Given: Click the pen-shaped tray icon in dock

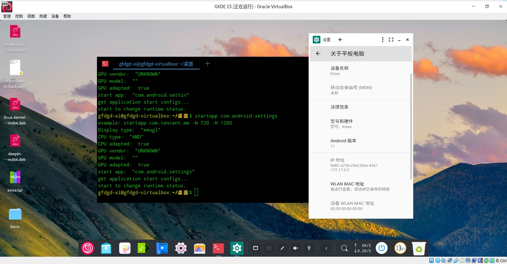Looking at the screenshot, I should (282, 248).
